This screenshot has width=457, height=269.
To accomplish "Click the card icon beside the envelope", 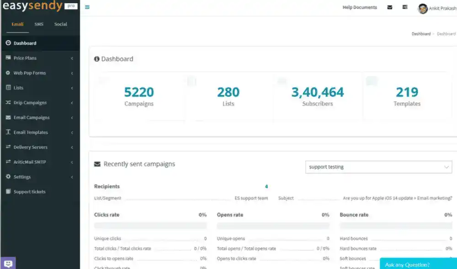I will click(405, 7).
